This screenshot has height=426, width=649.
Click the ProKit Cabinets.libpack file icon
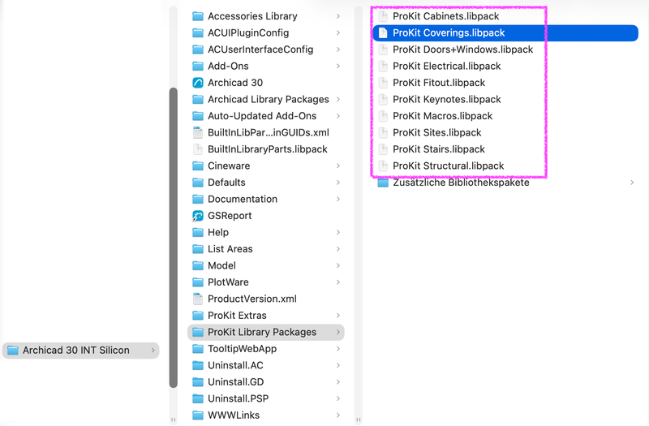(x=383, y=16)
